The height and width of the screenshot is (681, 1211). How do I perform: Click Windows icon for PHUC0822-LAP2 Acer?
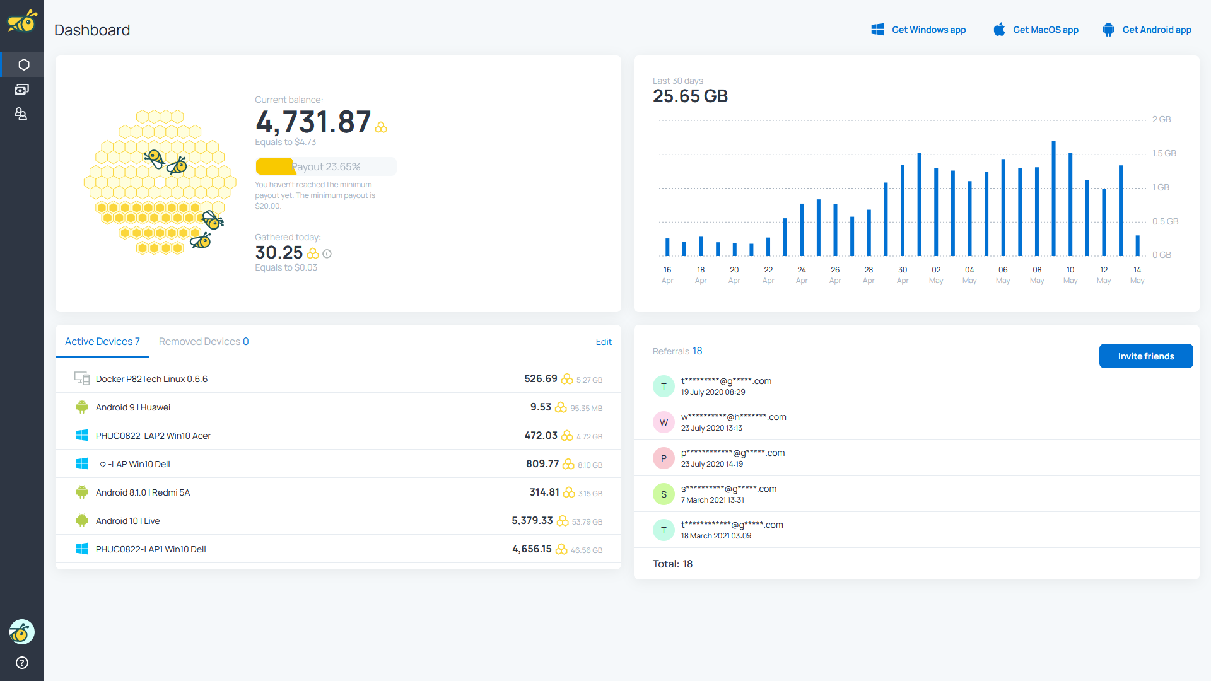[x=82, y=435]
